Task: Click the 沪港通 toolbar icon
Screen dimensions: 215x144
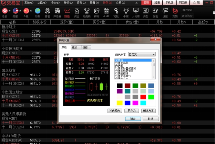Action: (x=57, y=12)
